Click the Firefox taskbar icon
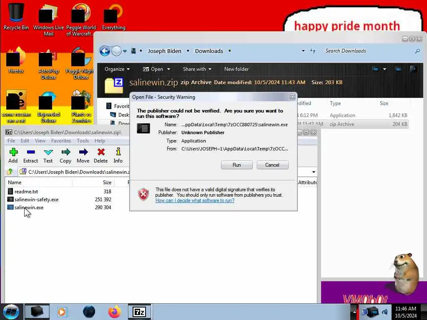 coord(115,312)
